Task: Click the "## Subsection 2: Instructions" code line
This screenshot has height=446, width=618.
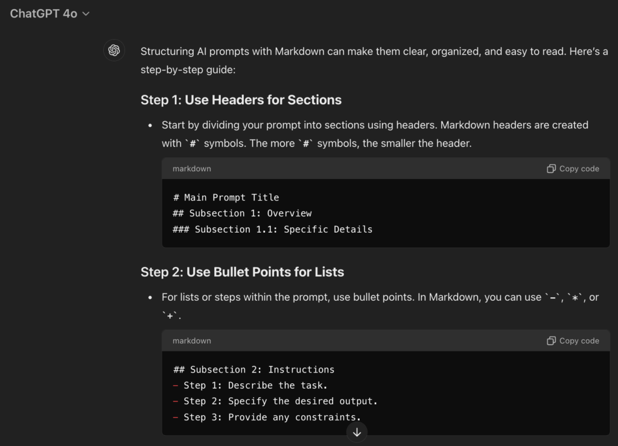Action: click(253, 369)
